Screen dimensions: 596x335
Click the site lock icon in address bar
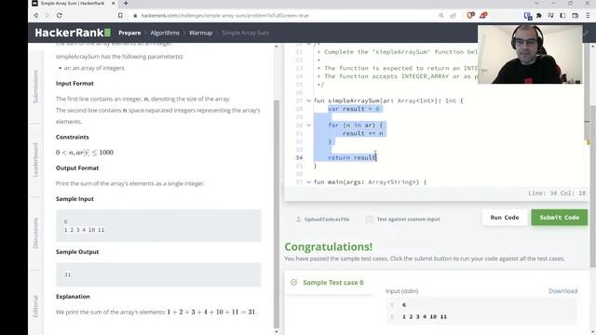(135, 16)
